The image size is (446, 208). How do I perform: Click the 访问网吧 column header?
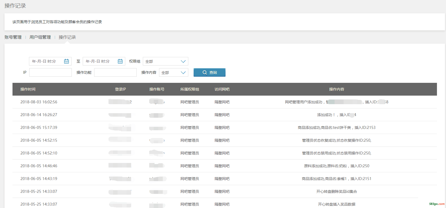pyautogui.click(x=222, y=89)
